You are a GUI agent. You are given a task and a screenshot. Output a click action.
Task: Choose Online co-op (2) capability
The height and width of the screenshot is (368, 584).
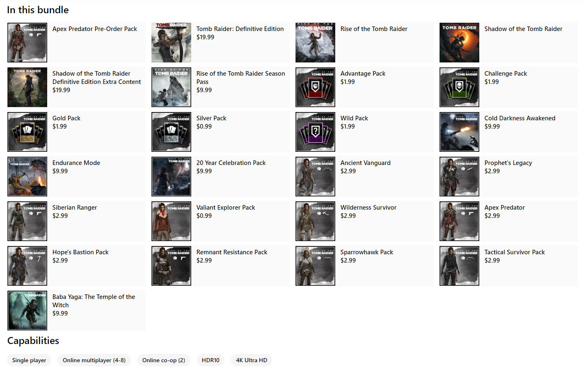pos(163,360)
